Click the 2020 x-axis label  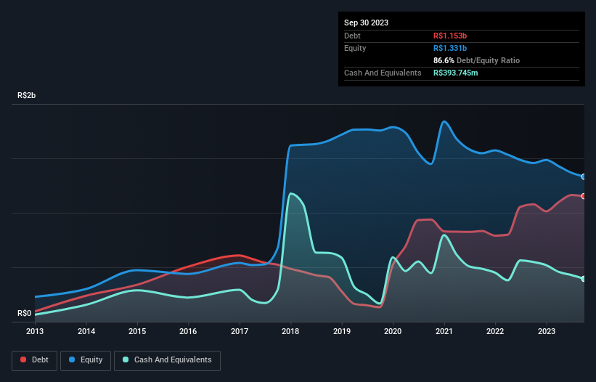click(393, 331)
